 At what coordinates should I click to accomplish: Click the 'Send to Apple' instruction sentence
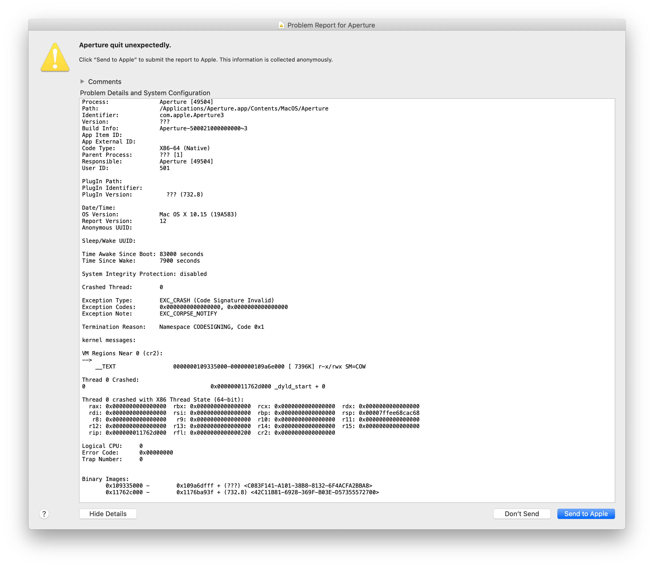pyautogui.click(x=206, y=60)
